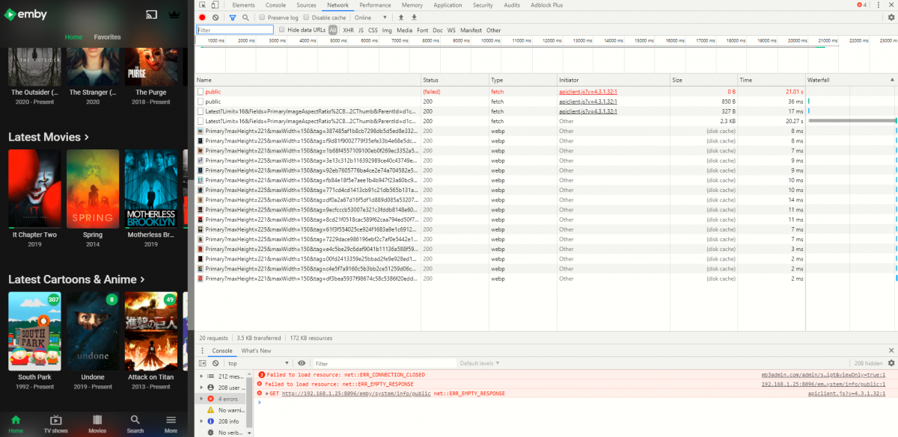
Task: Stop recording network log
Action: [x=202, y=17]
